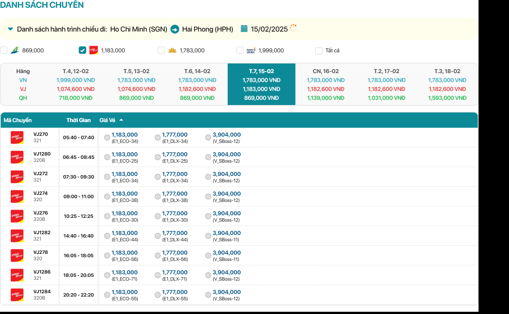Check the 'Tất cả' all airlines checkbox
This screenshot has height=314, width=509.
click(x=319, y=51)
